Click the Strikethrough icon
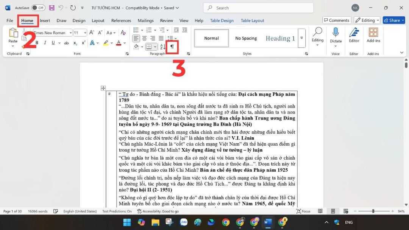This screenshot has width=409, height=230. pos(66,43)
